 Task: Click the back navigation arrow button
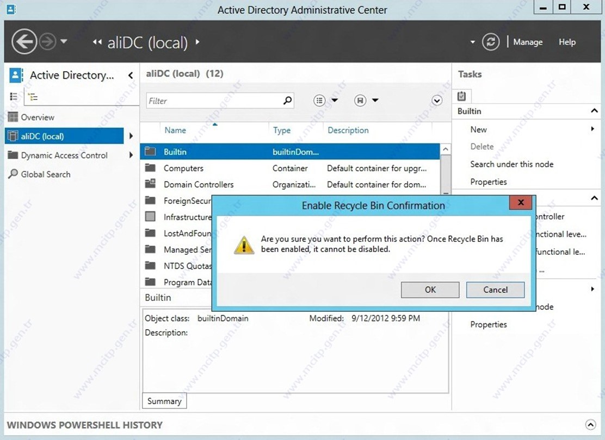point(24,42)
